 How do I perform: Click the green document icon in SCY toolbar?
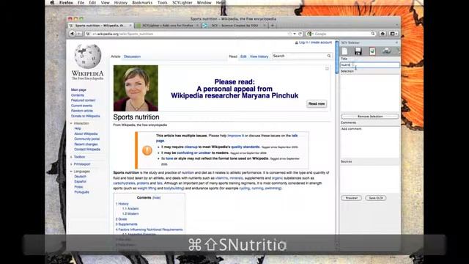pos(372,51)
